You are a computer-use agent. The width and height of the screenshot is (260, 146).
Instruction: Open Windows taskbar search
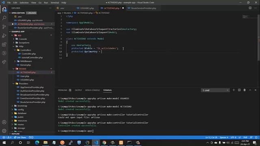click(x=12, y=142)
